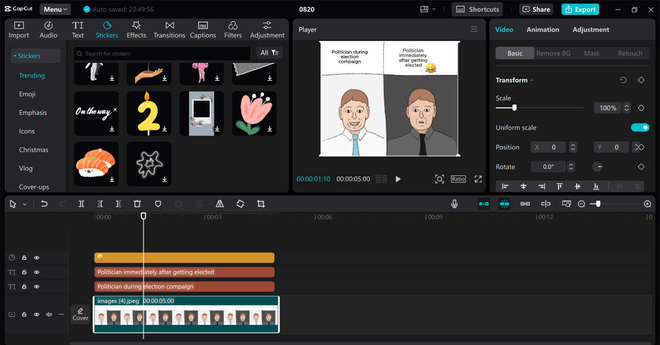Collapse the Stickers category list
The image size is (660, 345).
pyautogui.click(x=35, y=56)
